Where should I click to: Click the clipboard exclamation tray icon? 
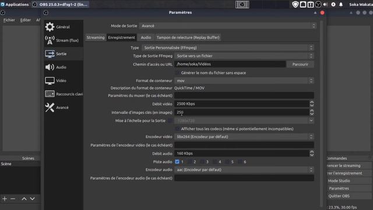pos(311,4)
